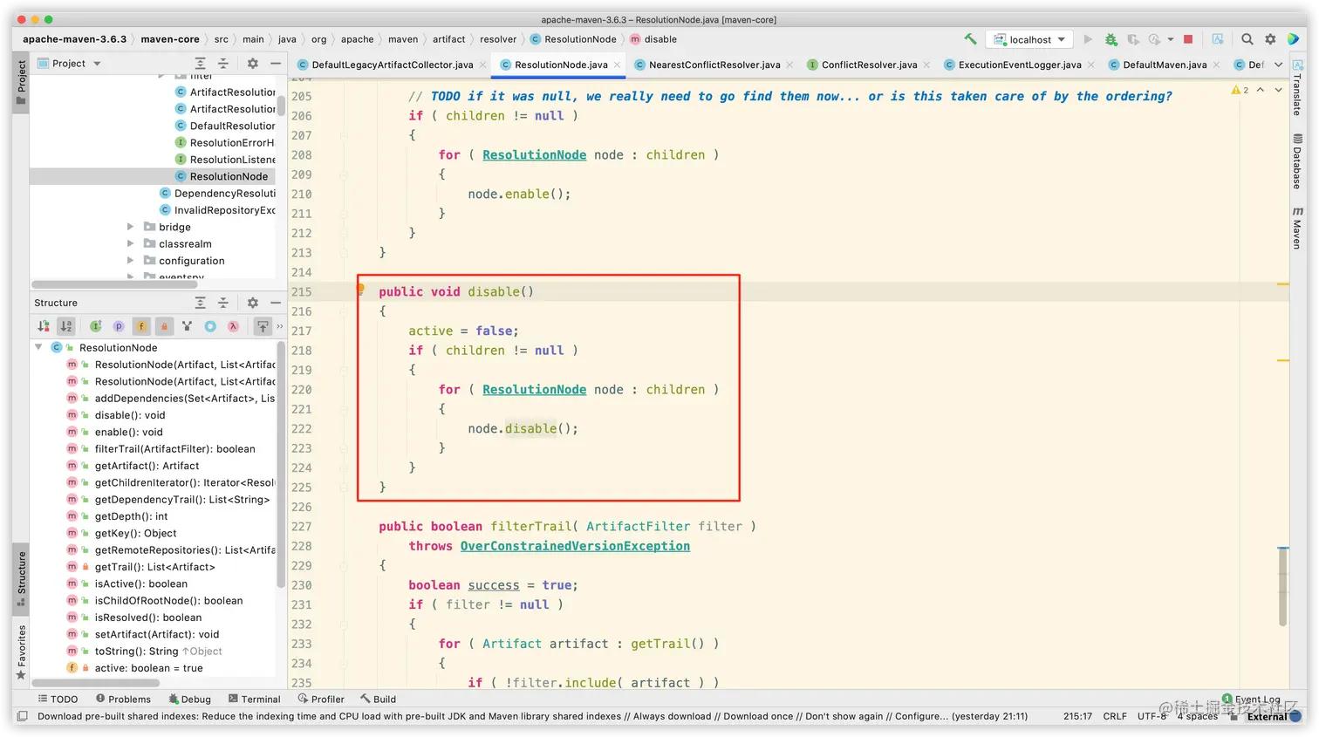Go to next highlighted error arrow
This screenshot has height=737, width=1319.
click(1278, 90)
